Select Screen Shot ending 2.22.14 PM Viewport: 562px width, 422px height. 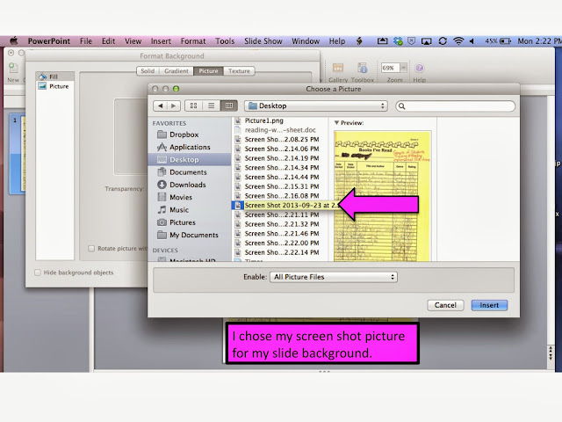(x=282, y=252)
